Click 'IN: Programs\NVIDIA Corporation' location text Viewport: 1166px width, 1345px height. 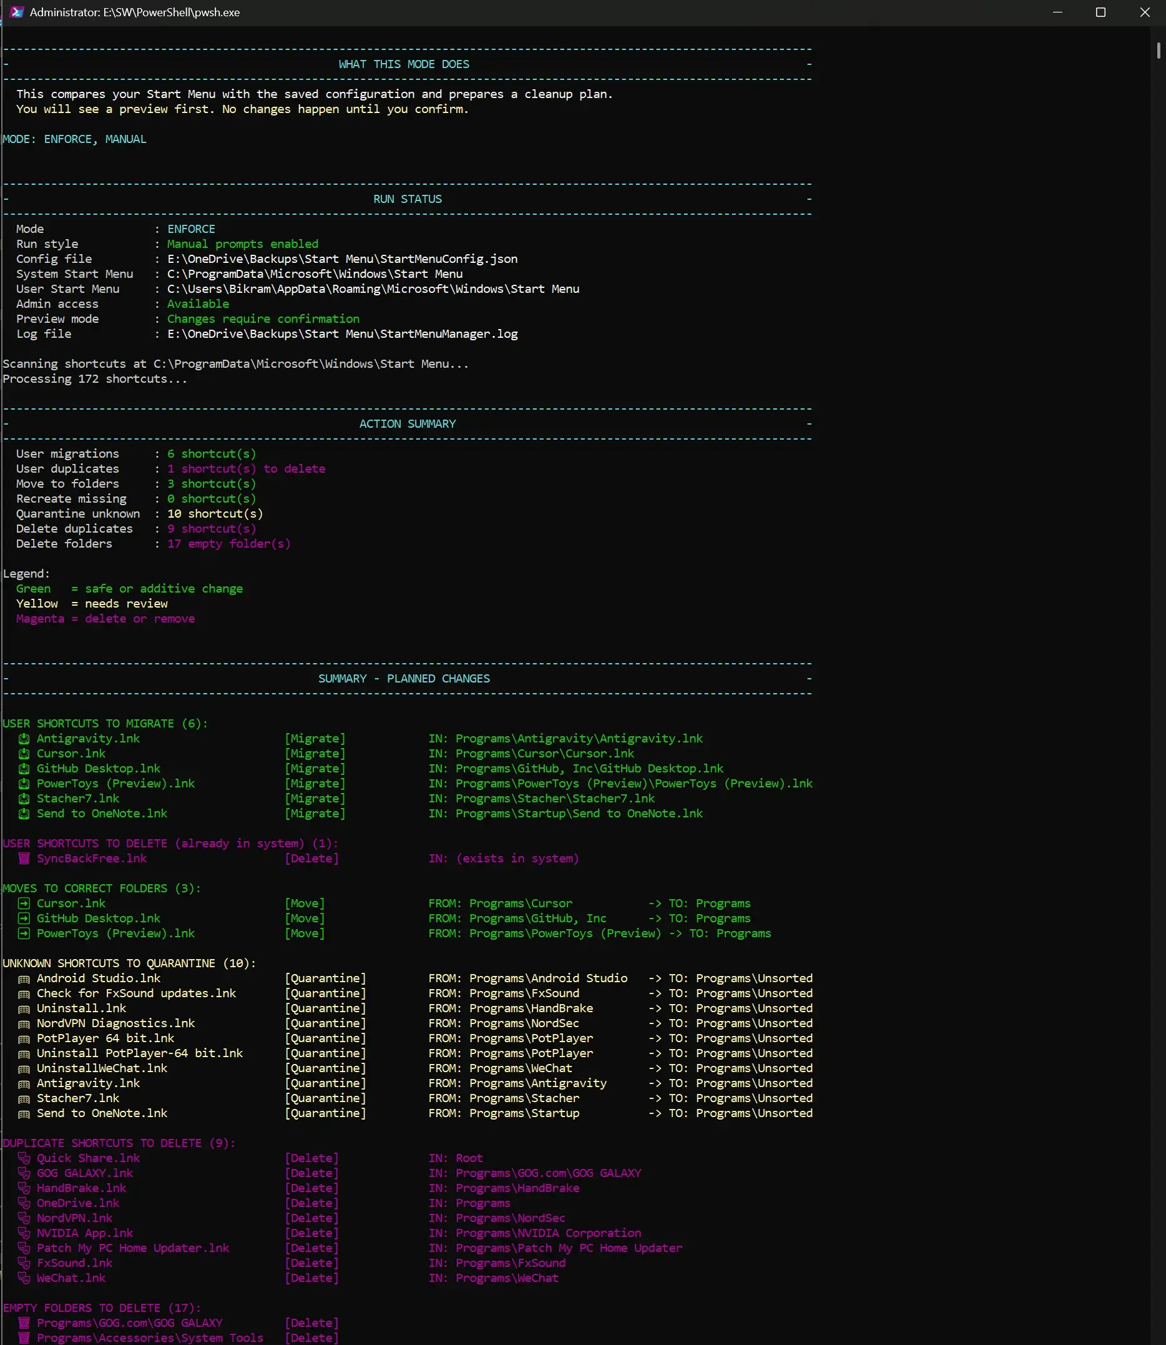535,1233
